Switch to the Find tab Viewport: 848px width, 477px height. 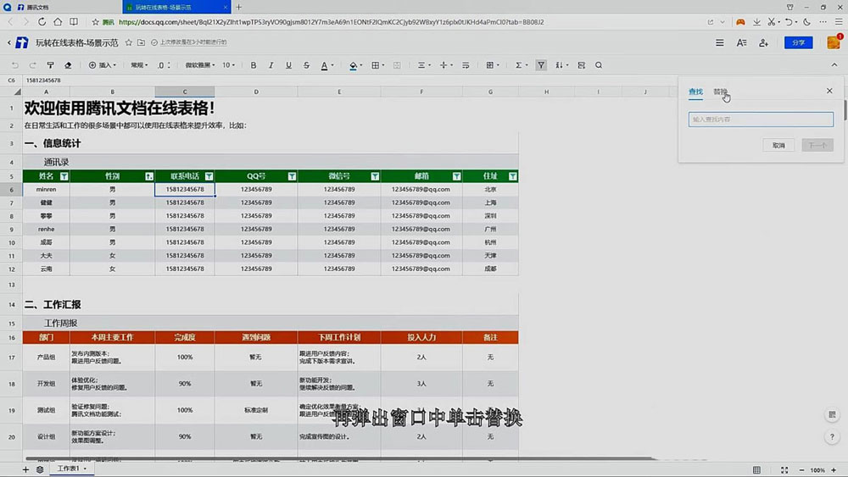695,92
